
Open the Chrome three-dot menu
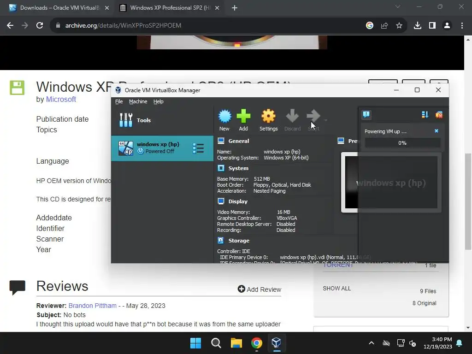coord(462,26)
